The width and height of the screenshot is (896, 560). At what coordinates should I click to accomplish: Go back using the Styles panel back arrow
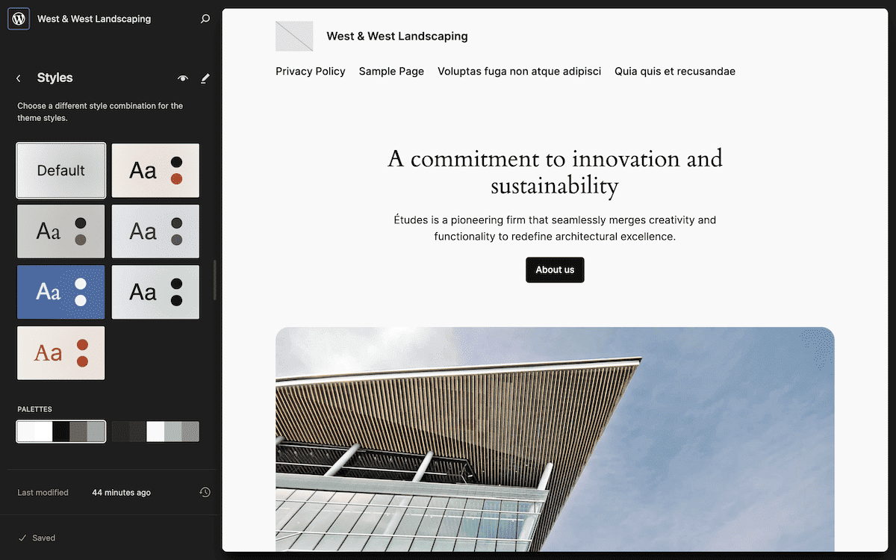point(18,78)
